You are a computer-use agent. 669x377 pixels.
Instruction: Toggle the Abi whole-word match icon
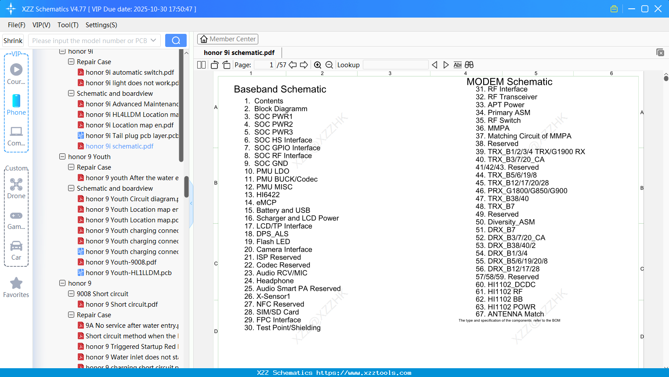pos(457,65)
